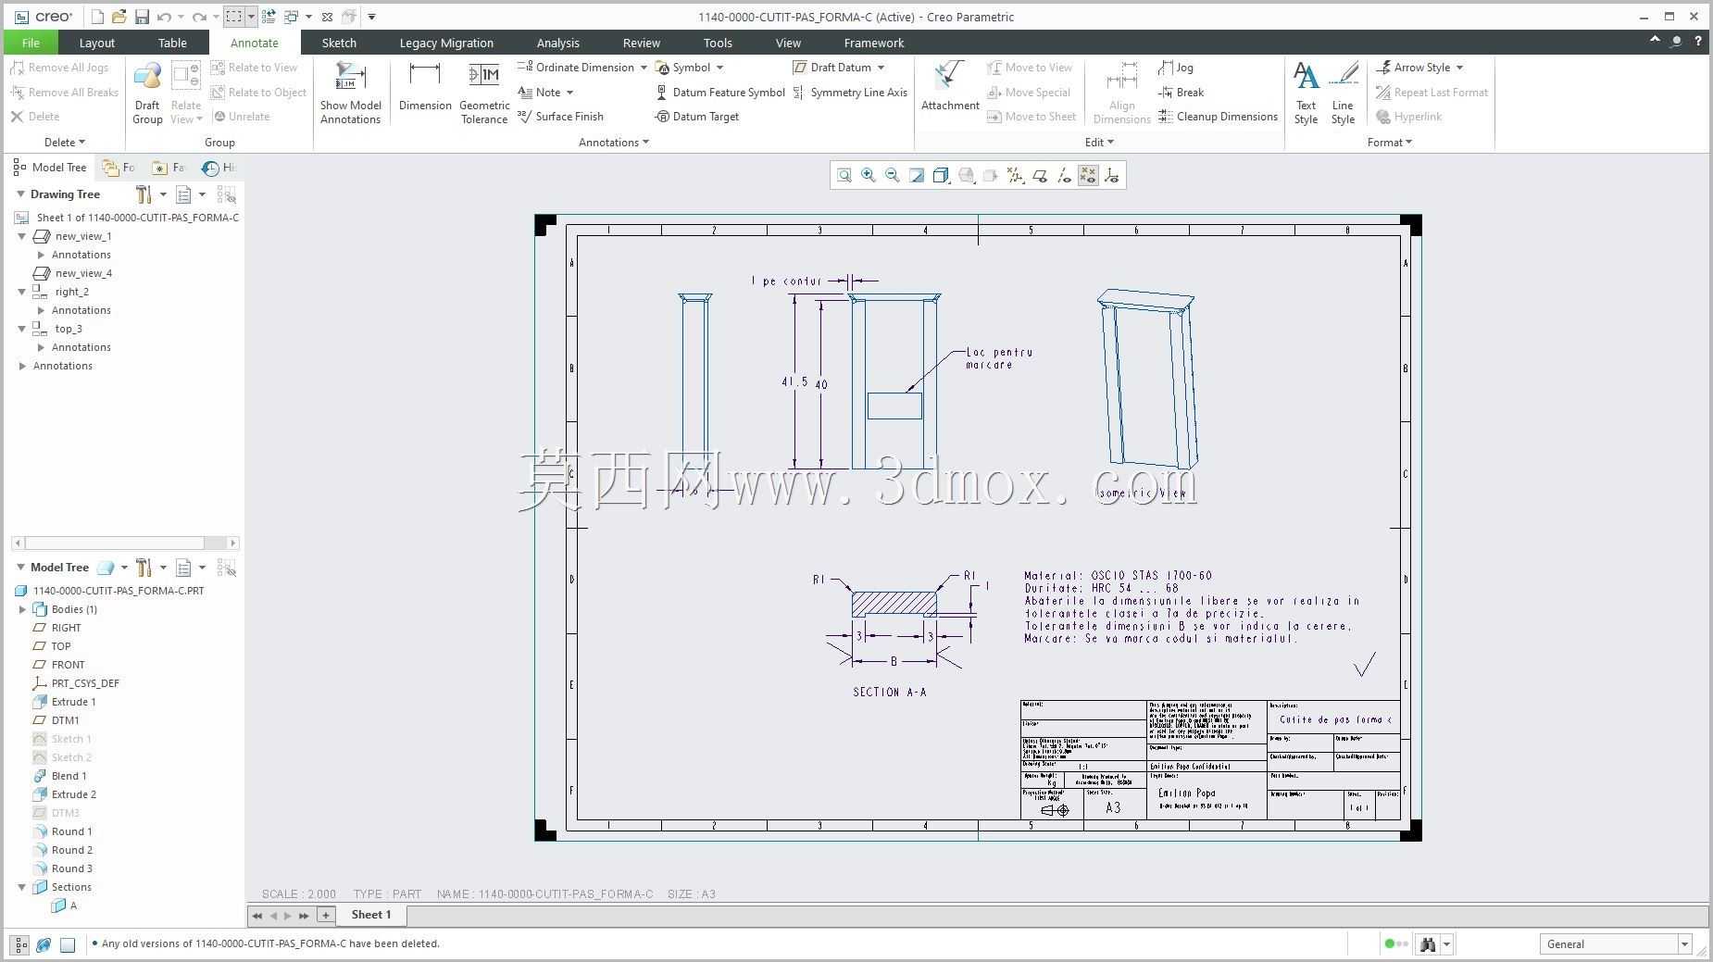Open Show Model Annotations tool
This screenshot has height=962, width=1713.
click(350, 93)
